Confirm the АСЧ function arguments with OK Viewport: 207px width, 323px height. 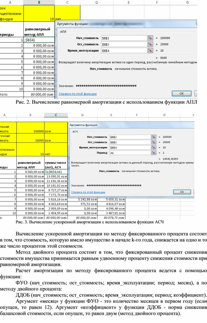point(182,192)
